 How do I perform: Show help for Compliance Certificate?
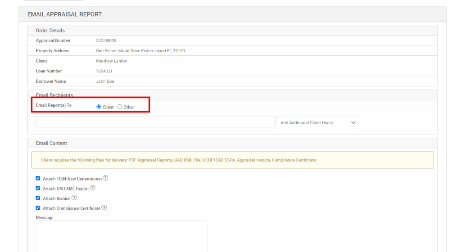[104, 207]
